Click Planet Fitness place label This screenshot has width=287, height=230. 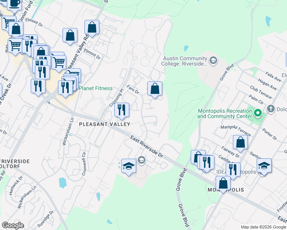[96, 88]
